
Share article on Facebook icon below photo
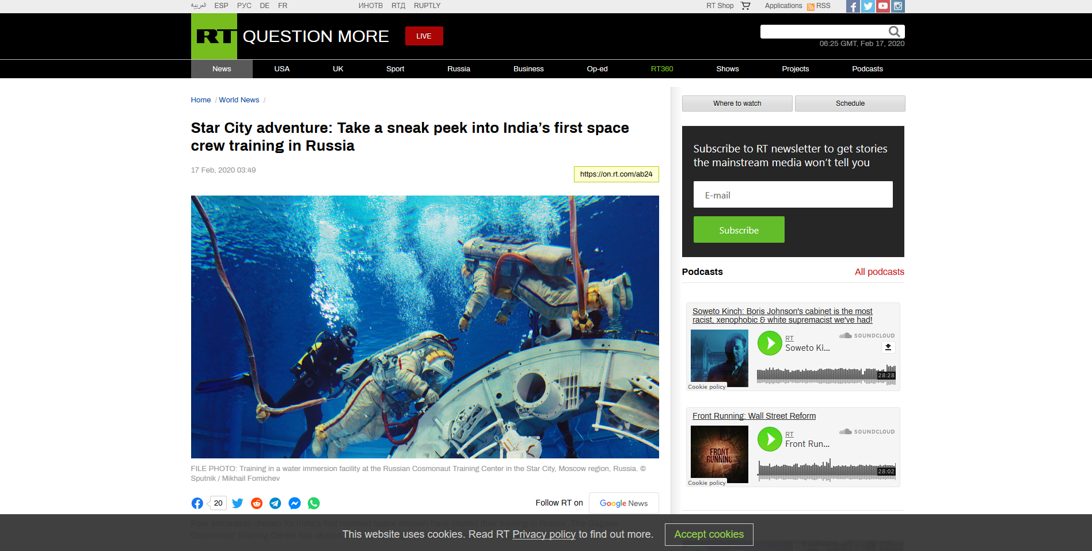pos(197,503)
